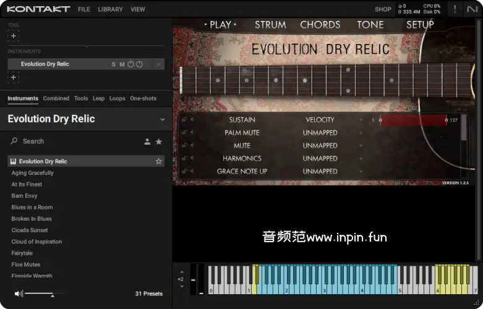483x309 pixels.
Task: Switch to the STRUM tab
Action: coord(270,25)
